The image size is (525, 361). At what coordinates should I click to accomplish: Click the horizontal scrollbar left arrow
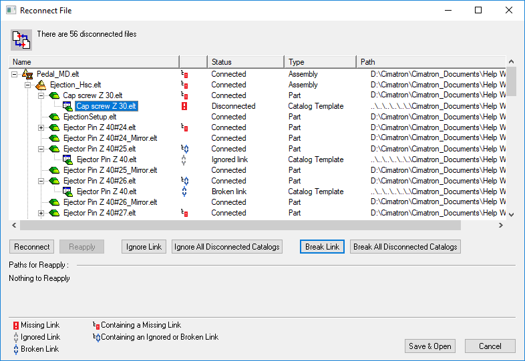click(x=14, y=225)
